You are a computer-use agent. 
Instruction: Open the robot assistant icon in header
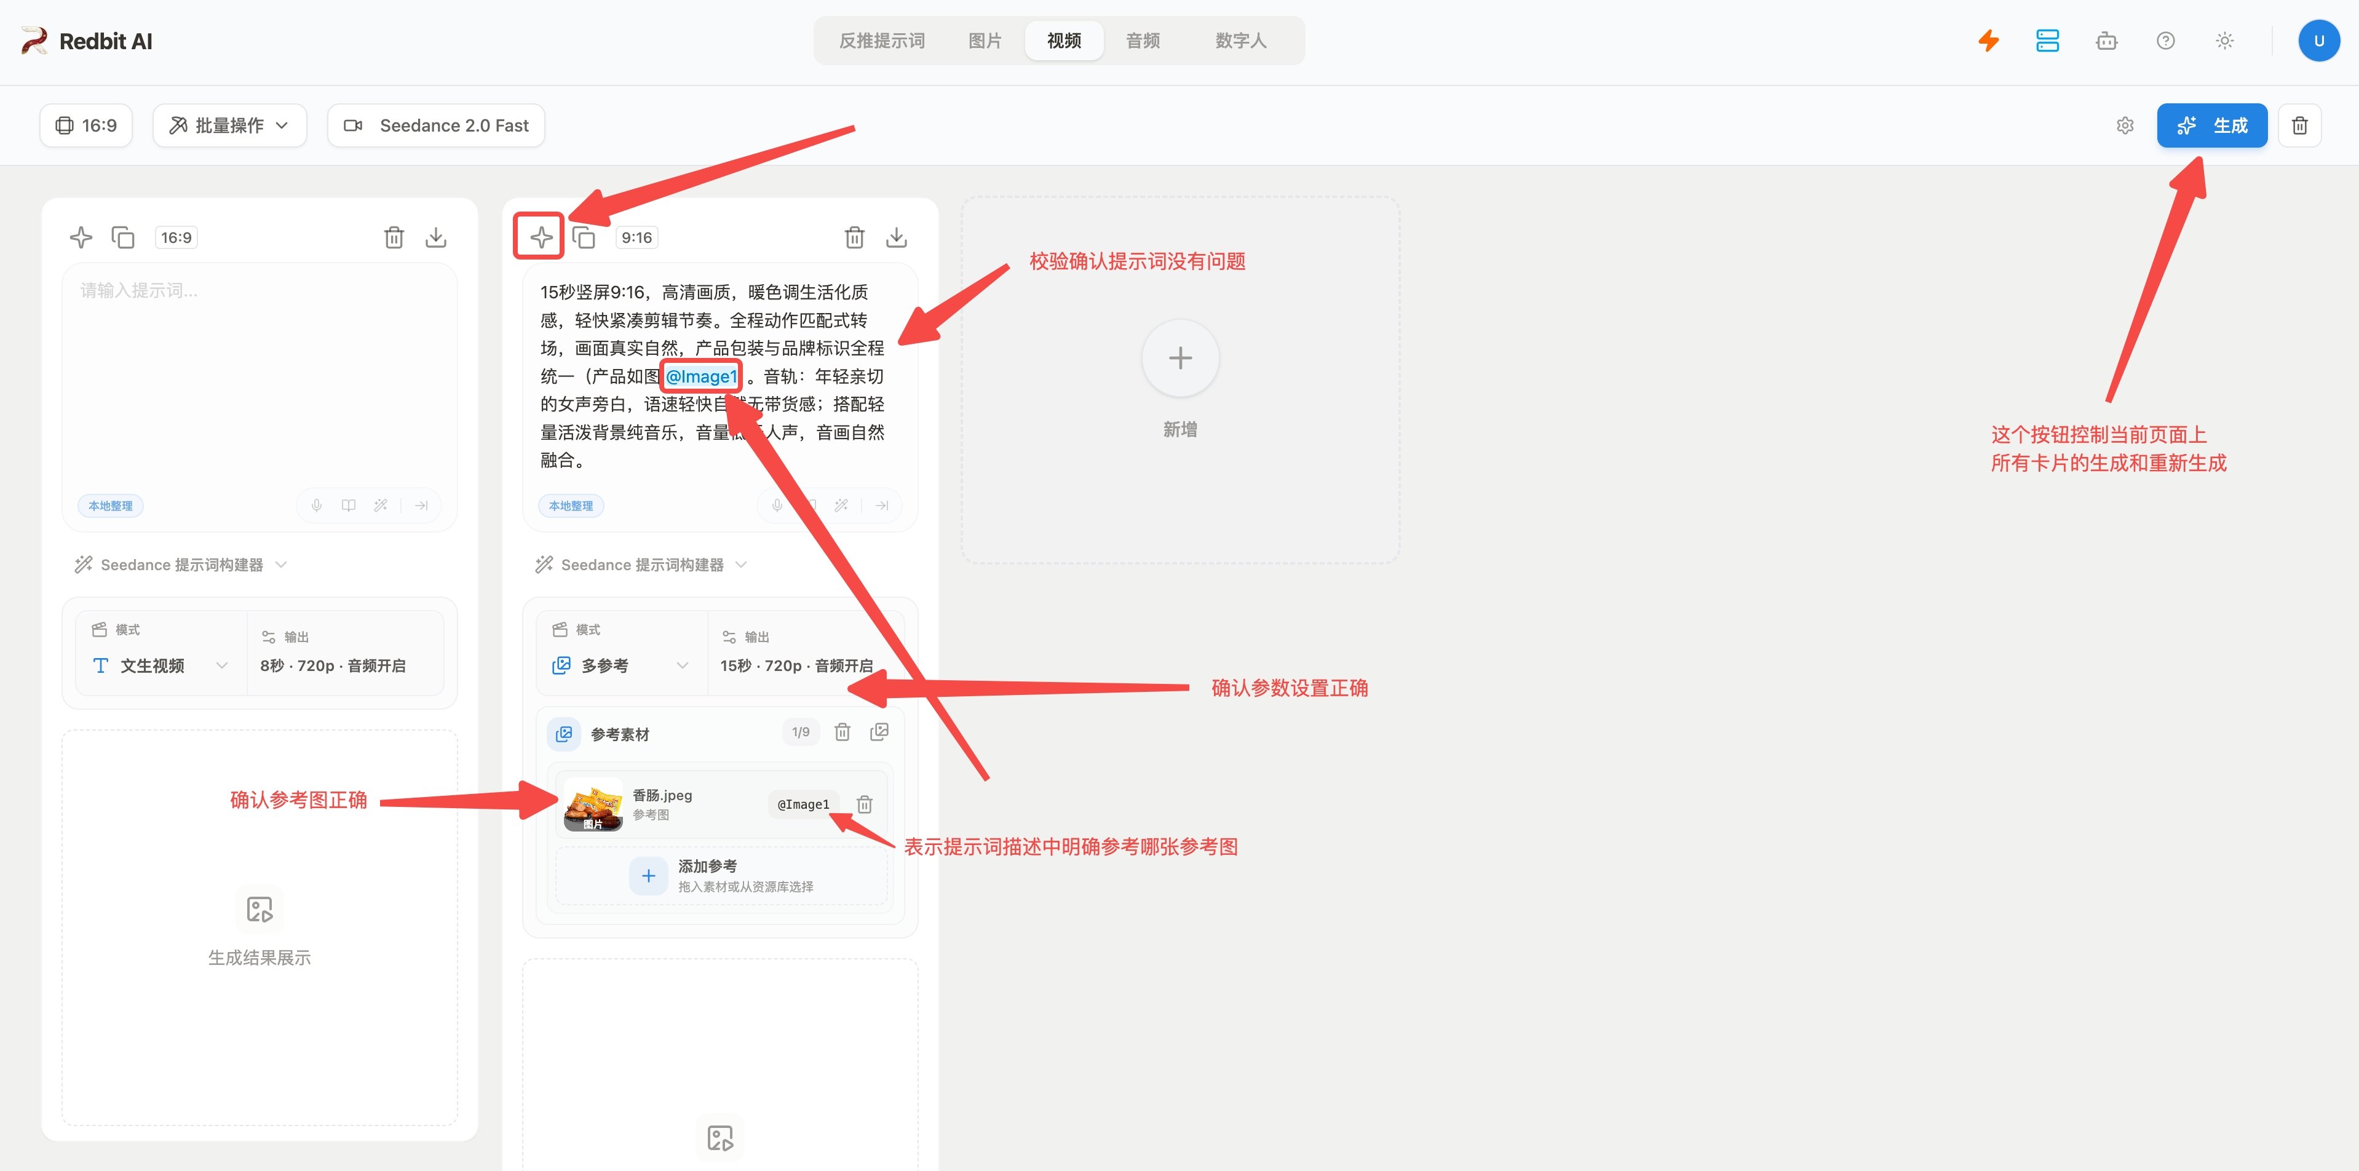tap(2106, 41)
